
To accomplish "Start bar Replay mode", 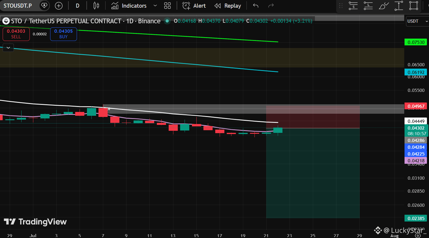I will (x=228, y=6).
